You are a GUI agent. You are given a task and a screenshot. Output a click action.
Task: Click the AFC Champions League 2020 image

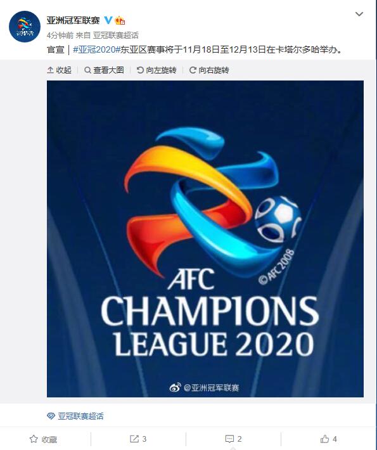click(205, 239)
